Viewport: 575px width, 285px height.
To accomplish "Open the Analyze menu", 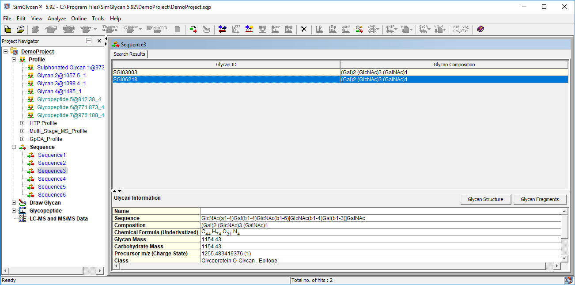I will point(57,19).
